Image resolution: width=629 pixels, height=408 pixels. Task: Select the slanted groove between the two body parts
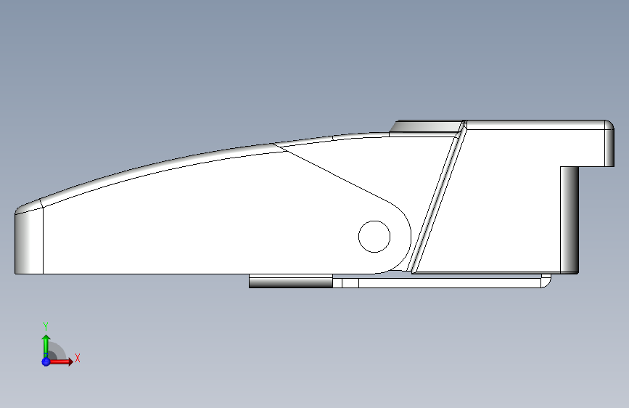[x=437, y=197]
